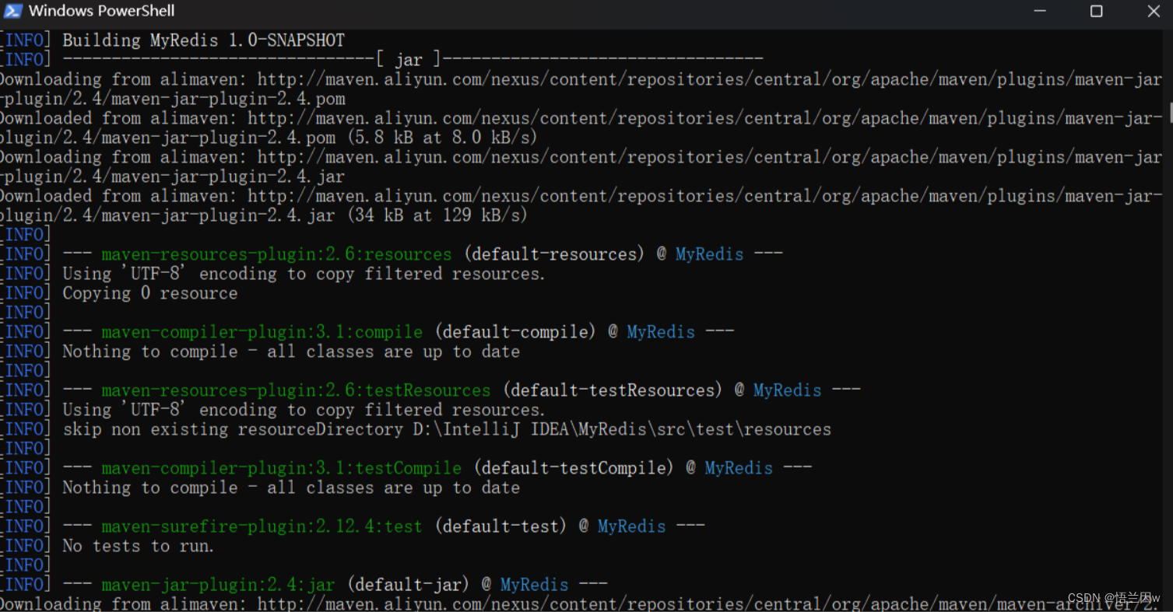Screen dimensions: 1173x612
Task: Maximize the PowerShell window
Action: (x=1096, y=11)
